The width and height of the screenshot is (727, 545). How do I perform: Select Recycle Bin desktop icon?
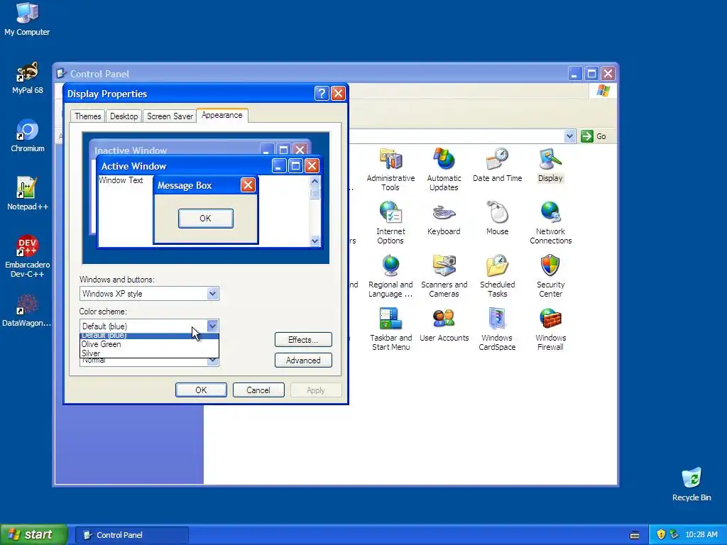[692, 485]
